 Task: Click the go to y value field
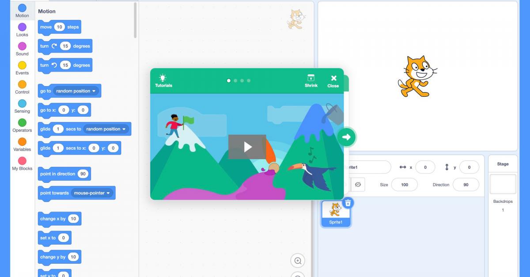[x=83, y=110]
